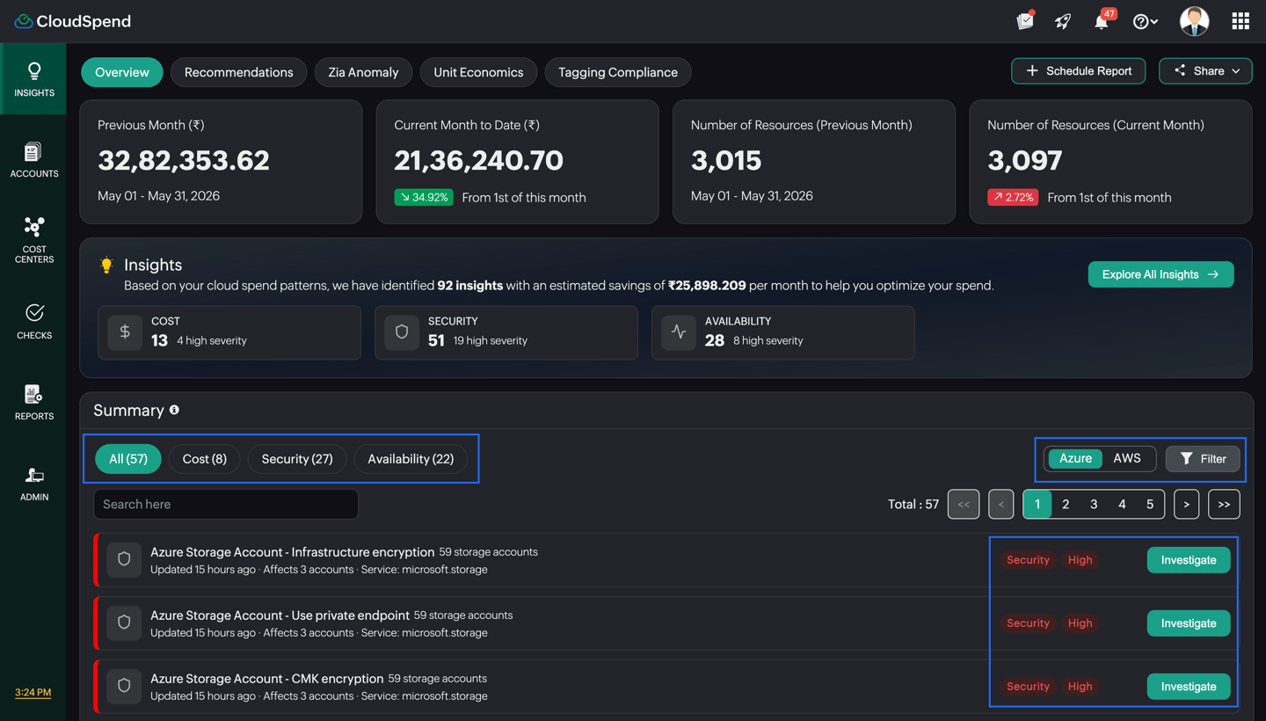This screenshot has width=1266, height=721.
Task: Open the user profile avatar
Action: click(1194, 21)
